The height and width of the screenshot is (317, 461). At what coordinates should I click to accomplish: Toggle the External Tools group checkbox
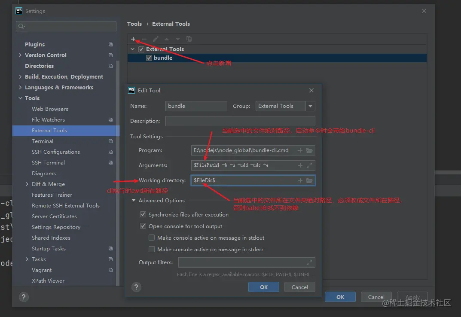pos(141,49)
